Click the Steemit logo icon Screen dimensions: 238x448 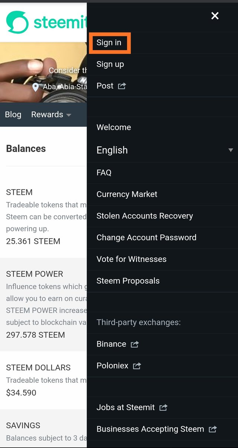click(17, 22)
